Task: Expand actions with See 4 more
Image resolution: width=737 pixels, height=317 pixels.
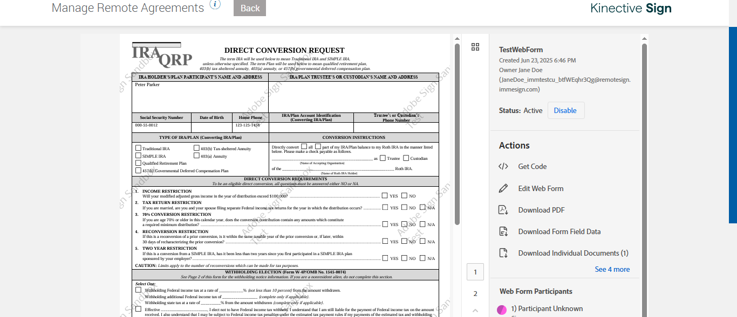Action: point(612,269)
